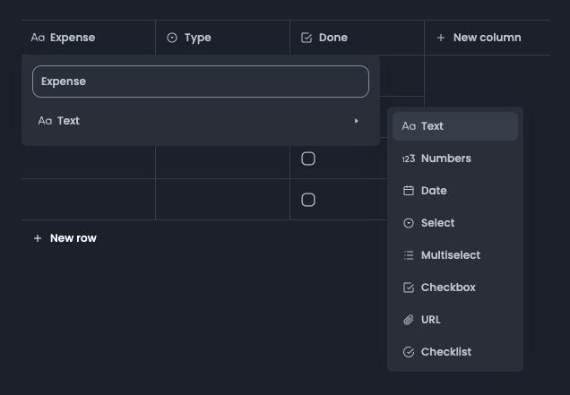
Task: Choose Select from the column type menu
Action: [x=437, y=223]
